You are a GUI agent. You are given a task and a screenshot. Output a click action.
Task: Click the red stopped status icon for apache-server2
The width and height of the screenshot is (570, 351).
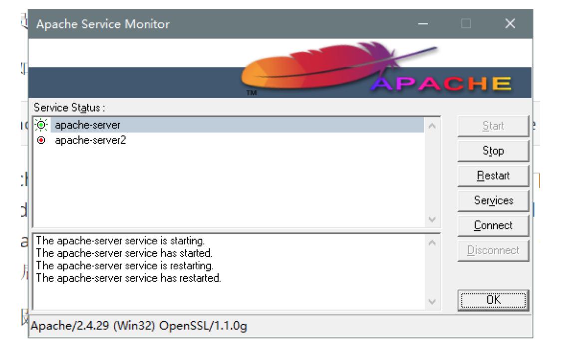point(41,140)
